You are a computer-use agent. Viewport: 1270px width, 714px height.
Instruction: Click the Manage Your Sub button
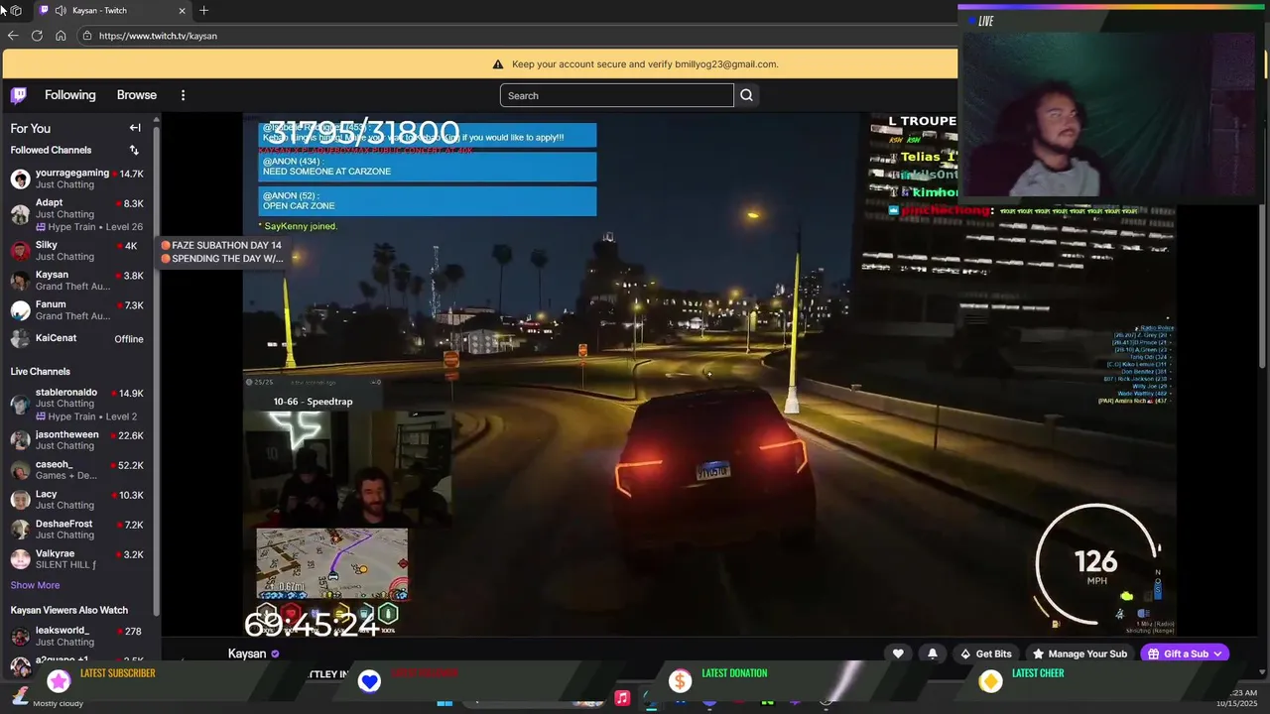click(x=1079, y=654)
